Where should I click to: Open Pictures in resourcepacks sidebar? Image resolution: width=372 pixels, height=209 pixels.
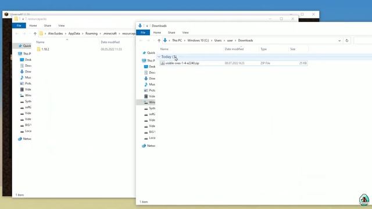tap(26, 84)
